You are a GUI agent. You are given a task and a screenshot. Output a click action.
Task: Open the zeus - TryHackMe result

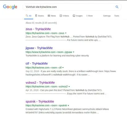(x=38, y=29)
